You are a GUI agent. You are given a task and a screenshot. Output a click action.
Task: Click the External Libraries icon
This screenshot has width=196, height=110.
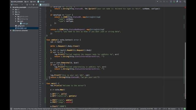[x=13, y=31]
